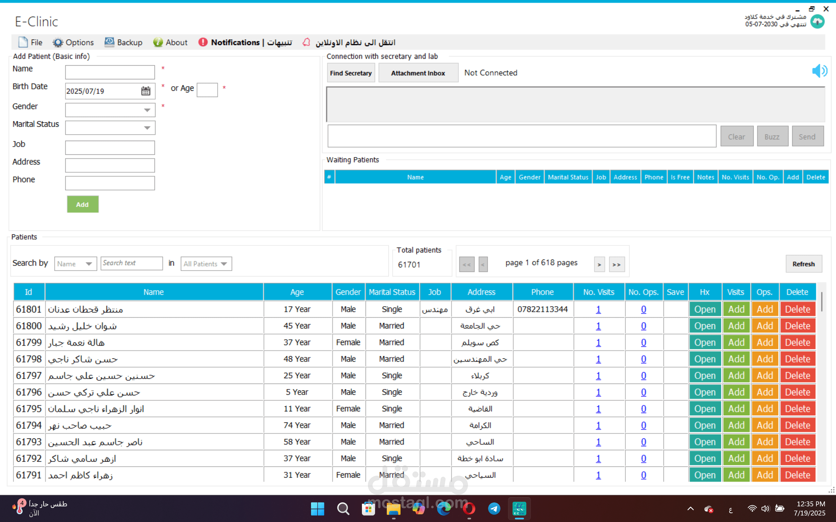Viewport: 836px width, 522px height.
Task: Click the cloud subscription icon
Action: pos(817,22)
